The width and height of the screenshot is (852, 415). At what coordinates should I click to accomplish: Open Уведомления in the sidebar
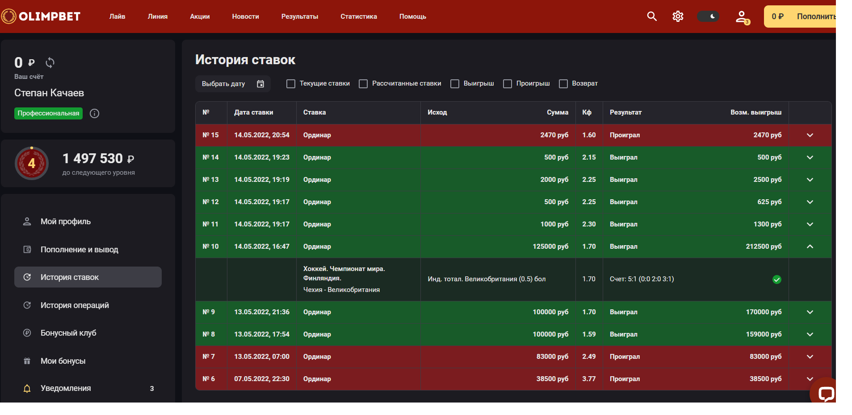click(x=66, y=388)
